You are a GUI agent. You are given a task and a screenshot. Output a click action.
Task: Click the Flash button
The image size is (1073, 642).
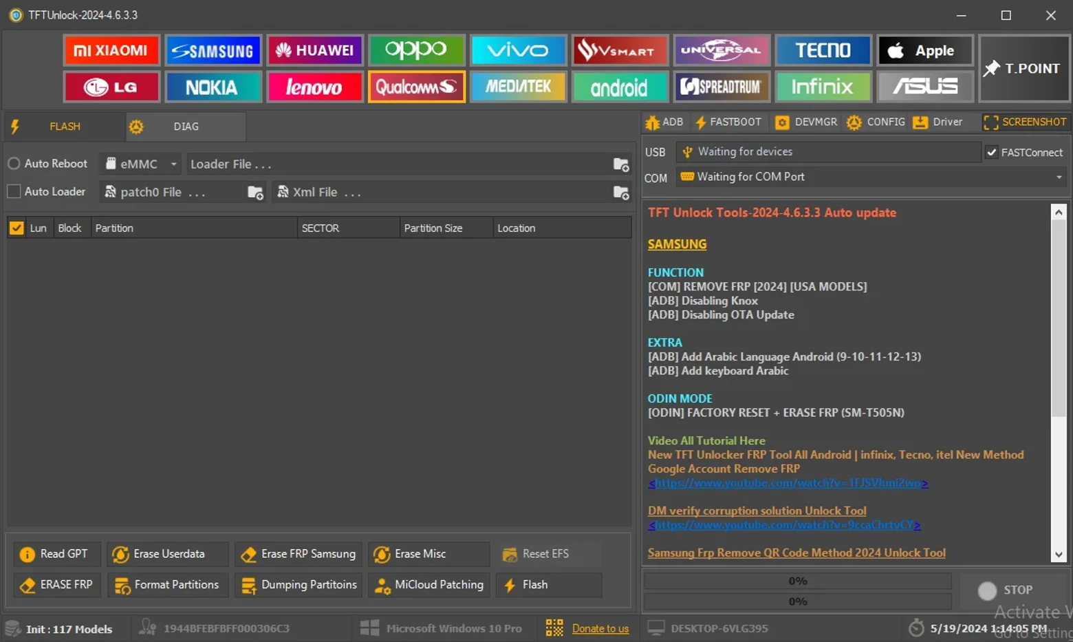pos(548,585)
